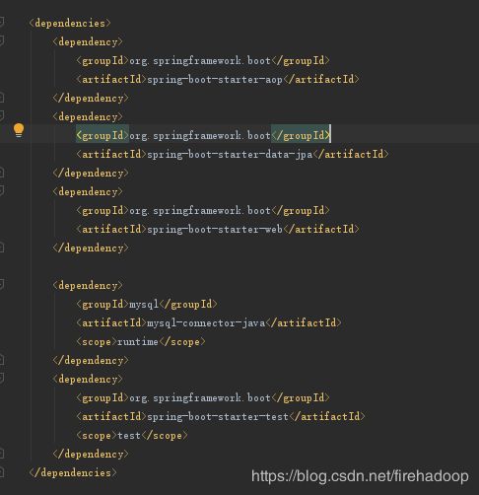This screenshot has height=495, width=479.
Task: Click the runtime scope value
Action: coord(138,342)
